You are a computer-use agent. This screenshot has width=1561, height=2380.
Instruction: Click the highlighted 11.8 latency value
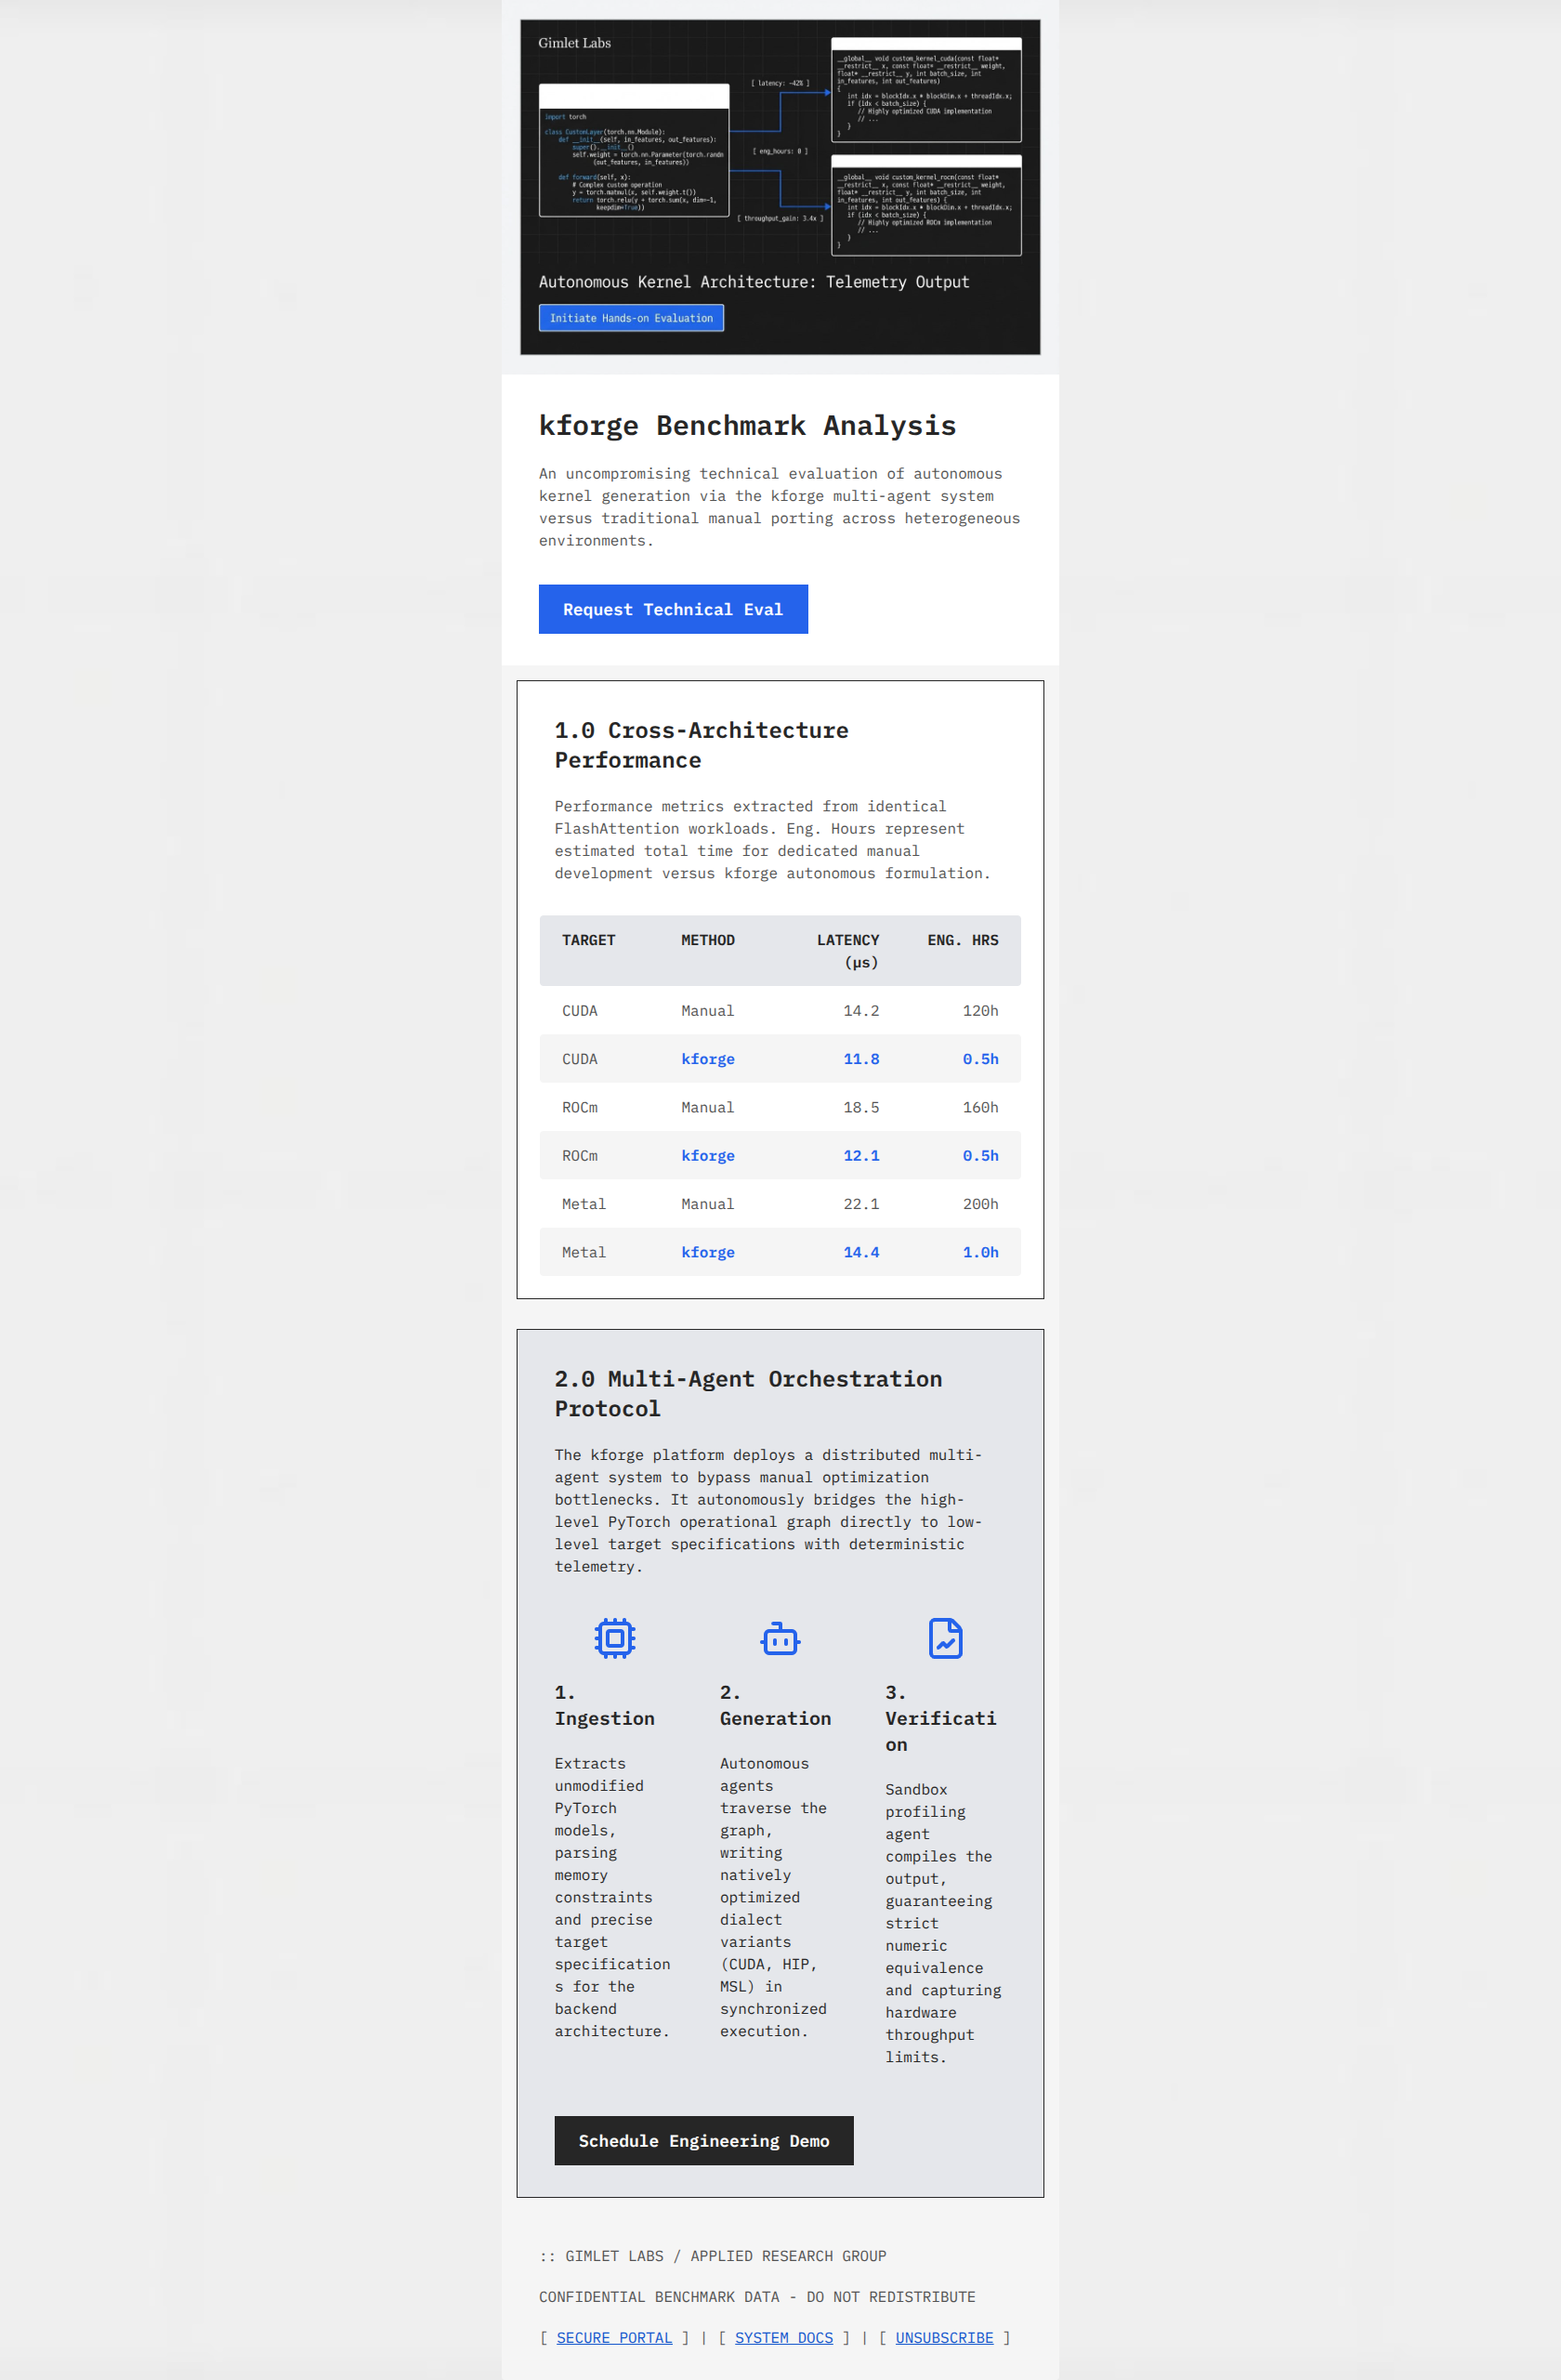tap(861, 1059)
